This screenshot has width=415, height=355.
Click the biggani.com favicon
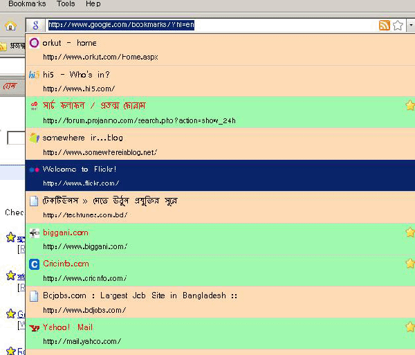coord(35,233)
